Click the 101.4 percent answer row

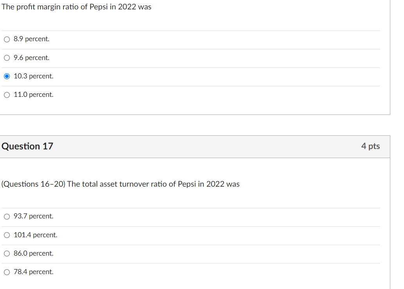(35, 235)
